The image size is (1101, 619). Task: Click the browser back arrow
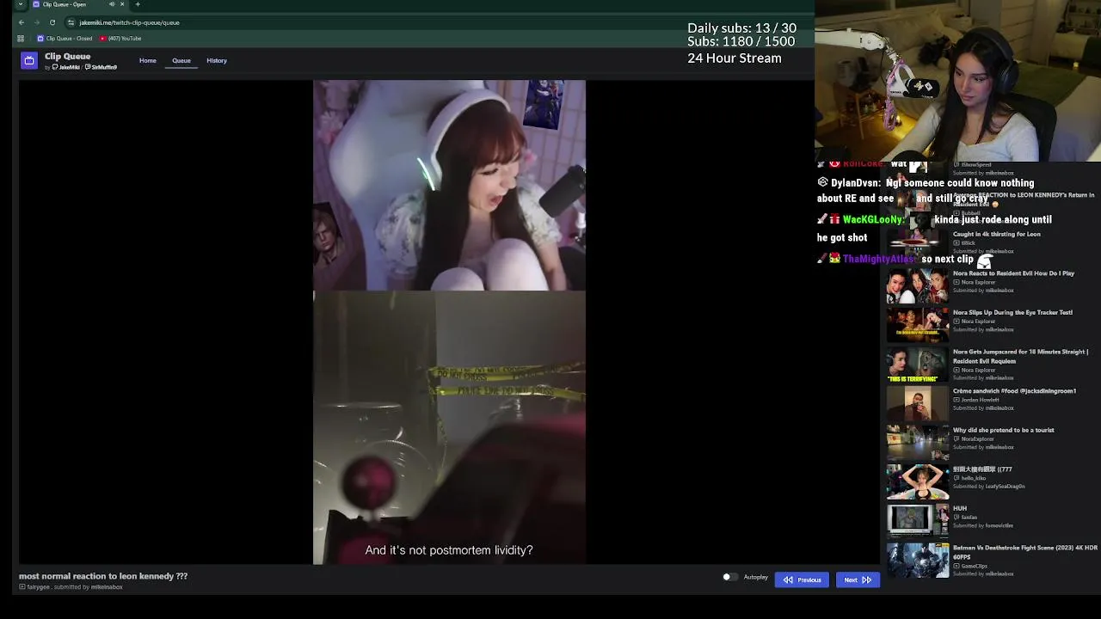[x=22, y=22]
